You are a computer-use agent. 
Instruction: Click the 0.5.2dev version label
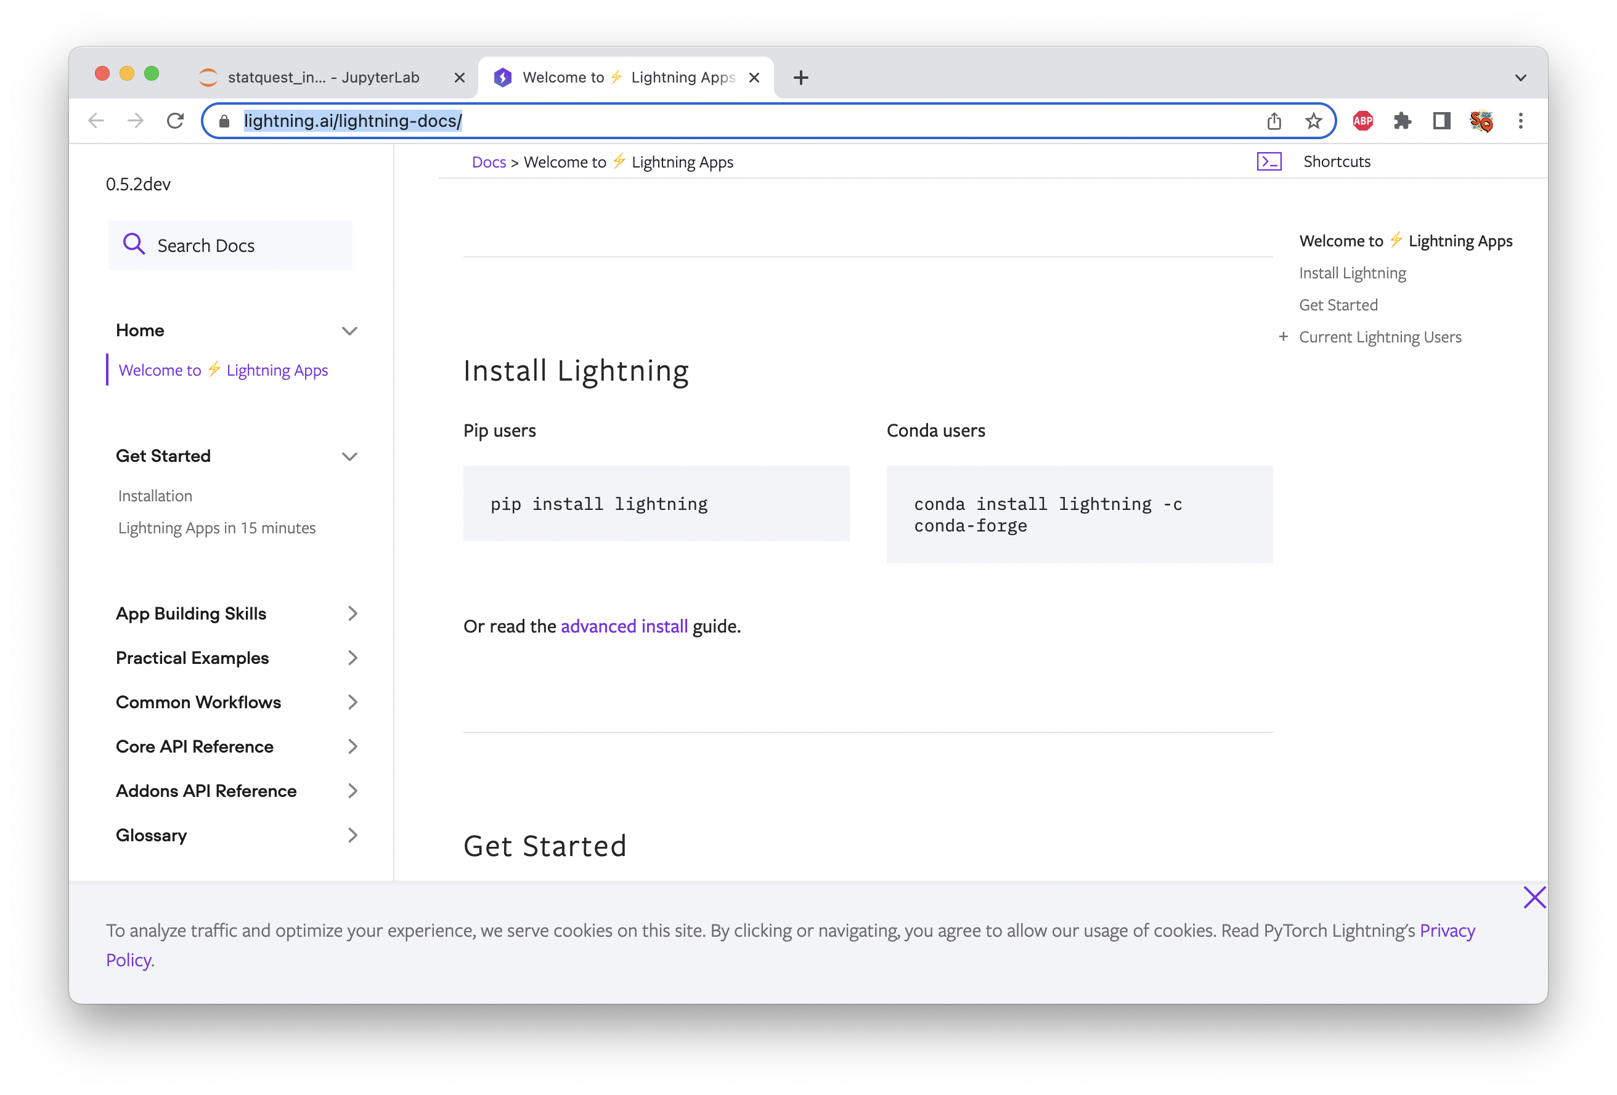pyautogui.click(x=139, y=184)
